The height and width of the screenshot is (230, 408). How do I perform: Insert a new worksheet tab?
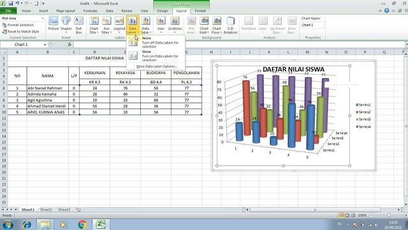click(78, 210)
